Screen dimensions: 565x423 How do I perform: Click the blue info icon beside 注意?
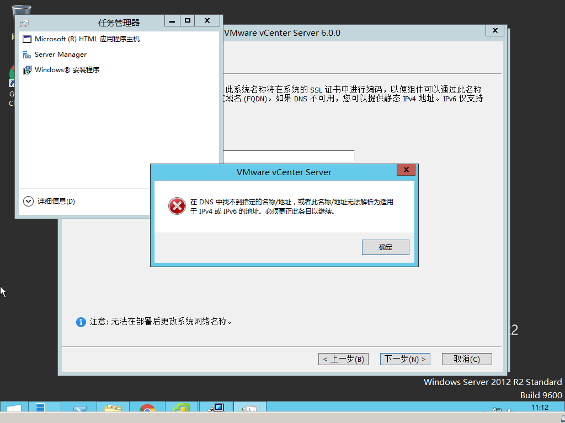pos(81,322)
